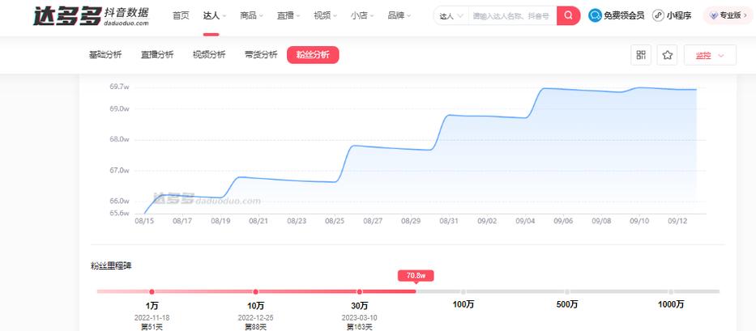Click the QR code grid icon
756x331 pixels.
tap(641, 55)
